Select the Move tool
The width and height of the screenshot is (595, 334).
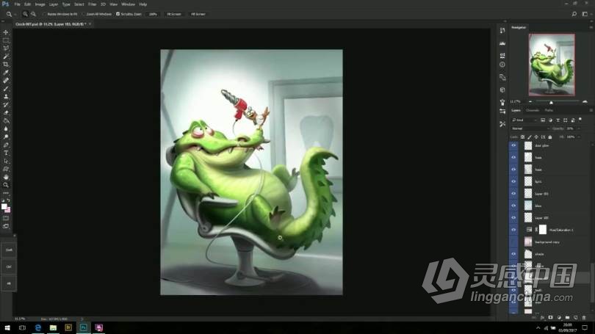6,32
